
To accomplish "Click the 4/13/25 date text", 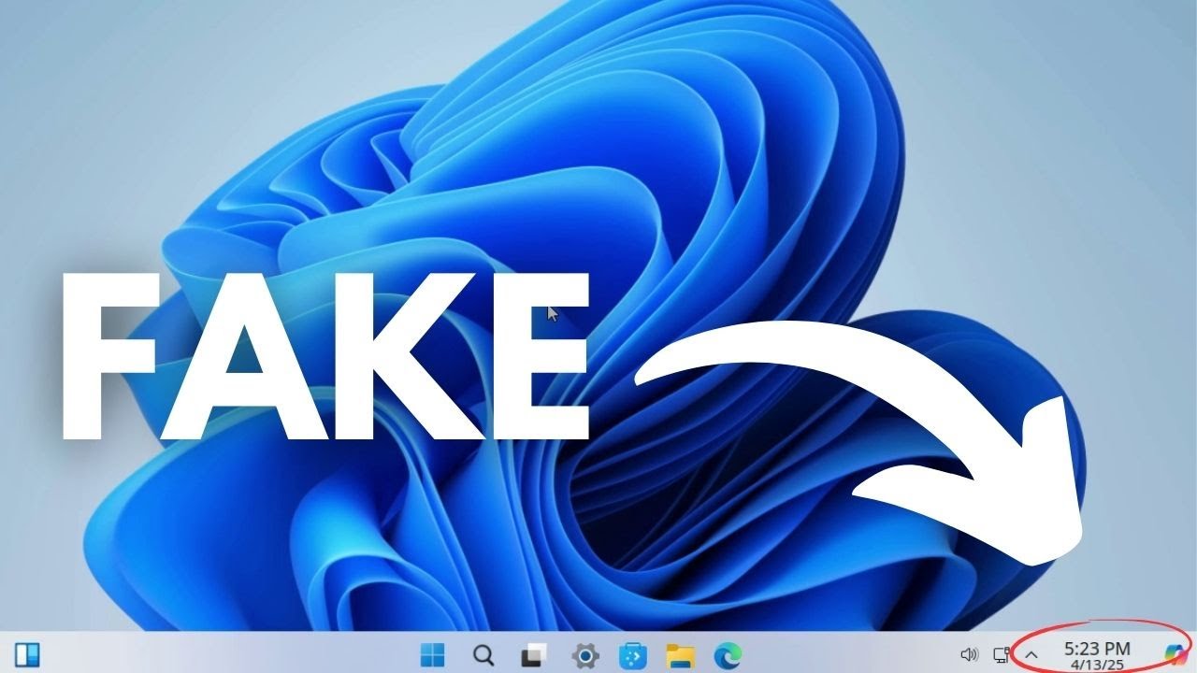I will (1097, 664).
